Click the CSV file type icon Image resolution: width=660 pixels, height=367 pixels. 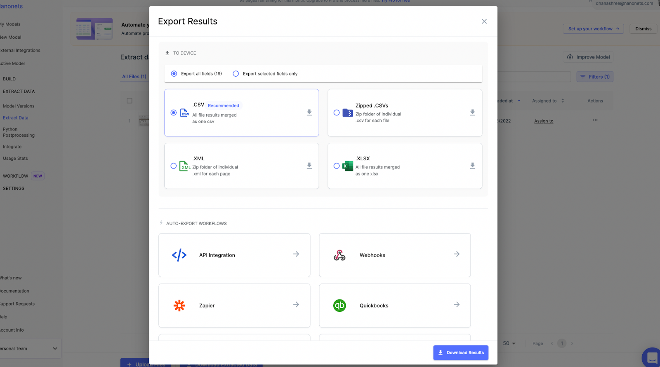click(x=185, y=112)
